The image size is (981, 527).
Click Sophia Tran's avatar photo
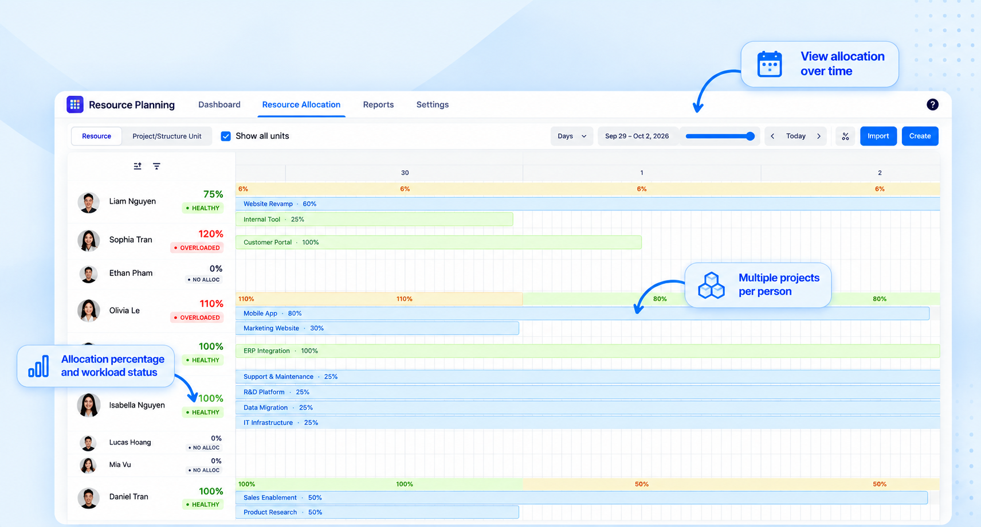click(x=88, y=241)
